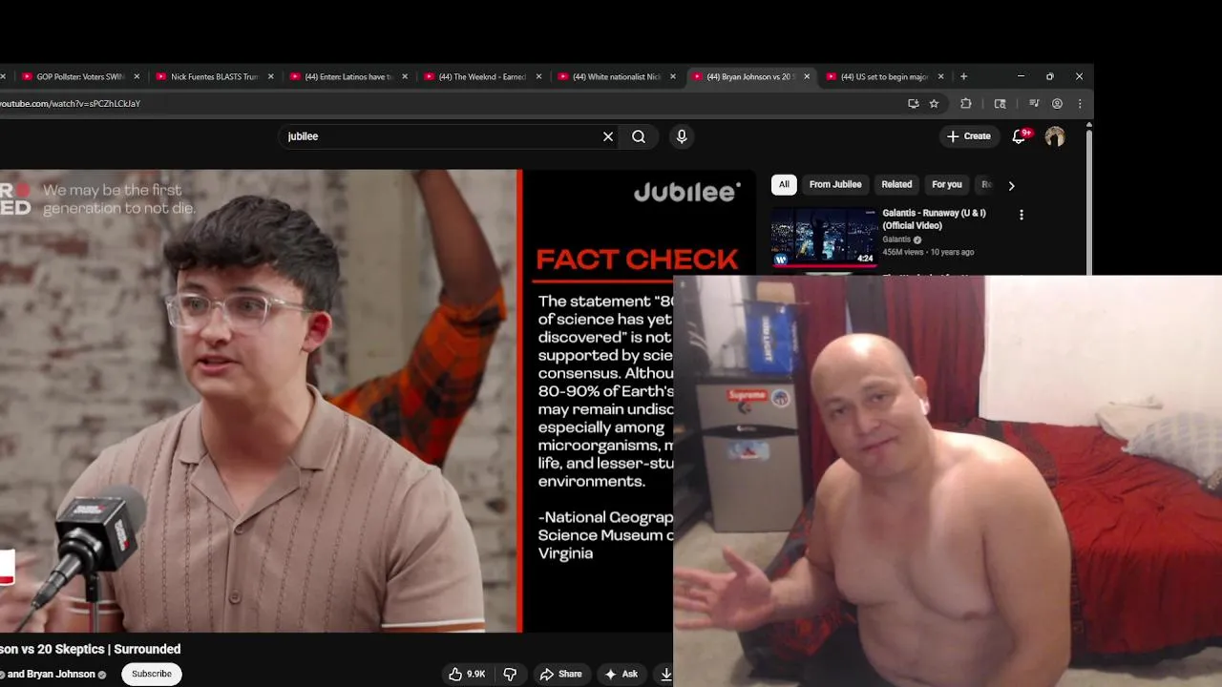Click the Ask button
This screenshot has height=687, width=1222.
click(x=621, y=674)
